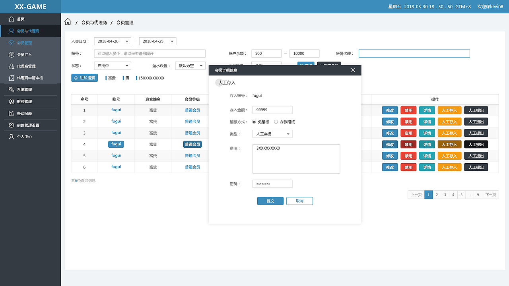Click 人工提出 for row 6

coord(476,167)
